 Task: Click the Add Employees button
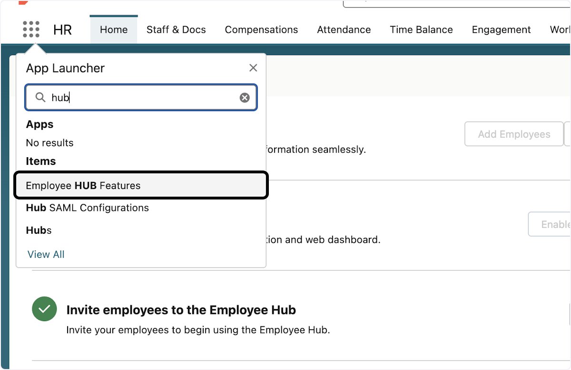coord(513,133)
